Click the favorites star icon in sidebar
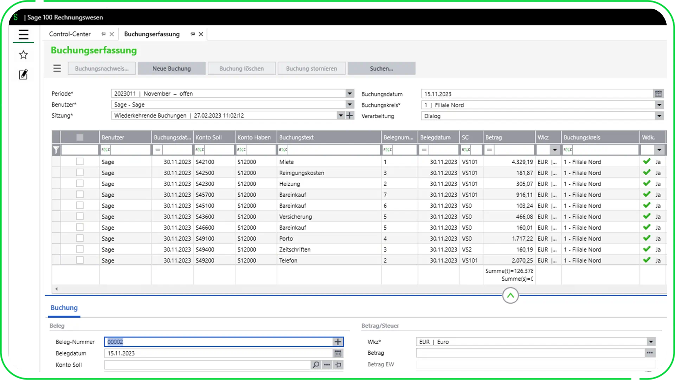This screenshot has height=380, width=675. click(24, 55)
